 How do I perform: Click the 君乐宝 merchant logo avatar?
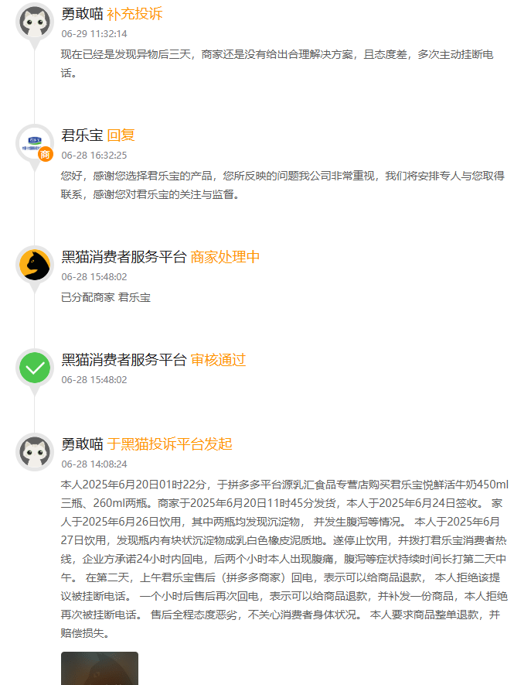pos(35,143)
